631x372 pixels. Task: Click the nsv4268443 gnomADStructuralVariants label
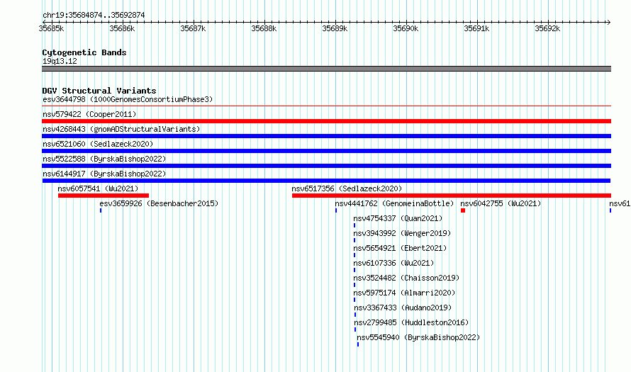[x=121, y=129]
